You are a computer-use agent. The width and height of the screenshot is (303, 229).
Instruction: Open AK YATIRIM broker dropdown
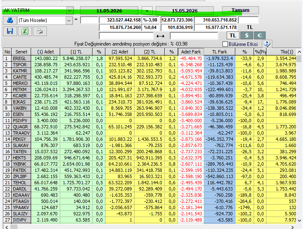pos(70,11)
